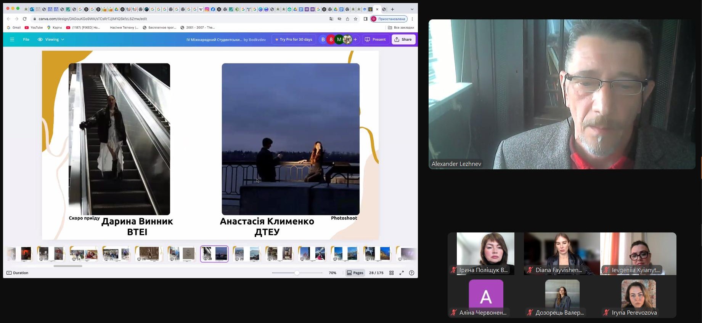The height and width of the screenshot is (323, 702).
Task: Expand the tab search chevron
Action: point(412,9)
